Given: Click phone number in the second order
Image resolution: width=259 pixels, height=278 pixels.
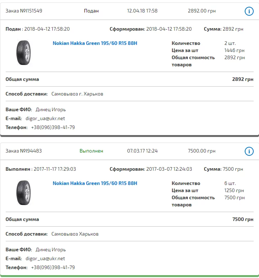Looking at the screenshot, I should (53, 267).
